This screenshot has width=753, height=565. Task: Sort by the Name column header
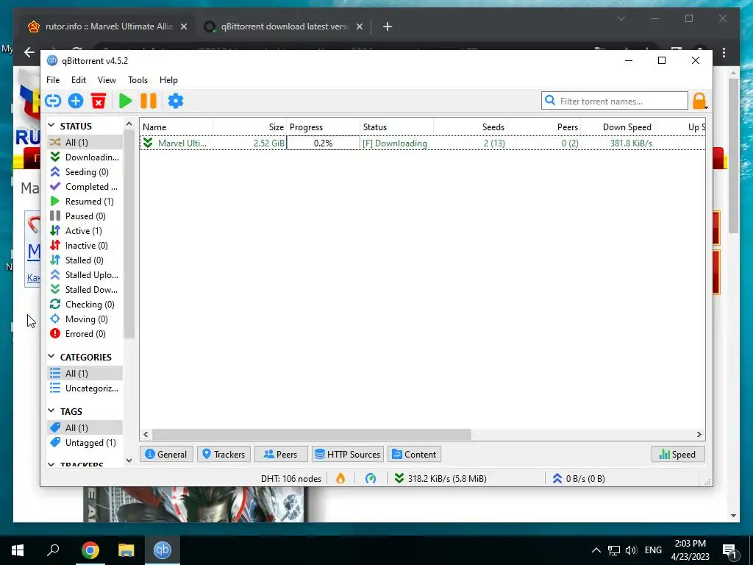[176, 127]
